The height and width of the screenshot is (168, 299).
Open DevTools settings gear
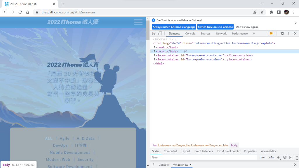coord(282,34)
